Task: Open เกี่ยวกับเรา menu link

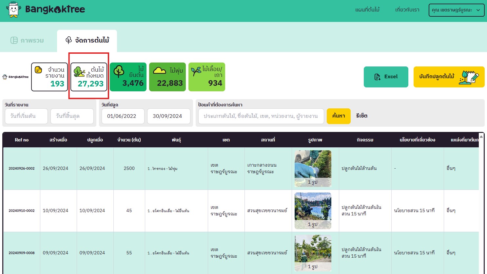Action: [x=407, y=10]
